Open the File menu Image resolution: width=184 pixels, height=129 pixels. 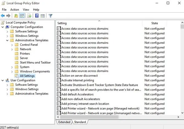coord(4,10)
